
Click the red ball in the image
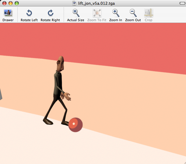click(75, 125)
